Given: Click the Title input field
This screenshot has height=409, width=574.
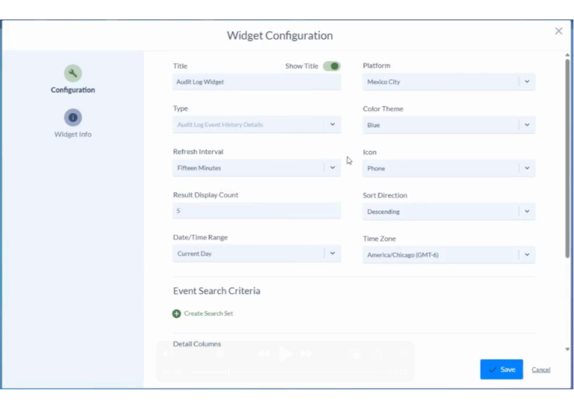Looking at the screenshot, I should 256,82.
